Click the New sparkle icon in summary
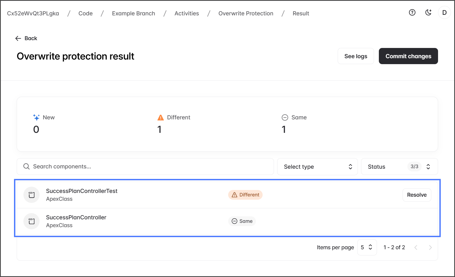Viewport: 455px width, 277px height. tap(36, 117)
